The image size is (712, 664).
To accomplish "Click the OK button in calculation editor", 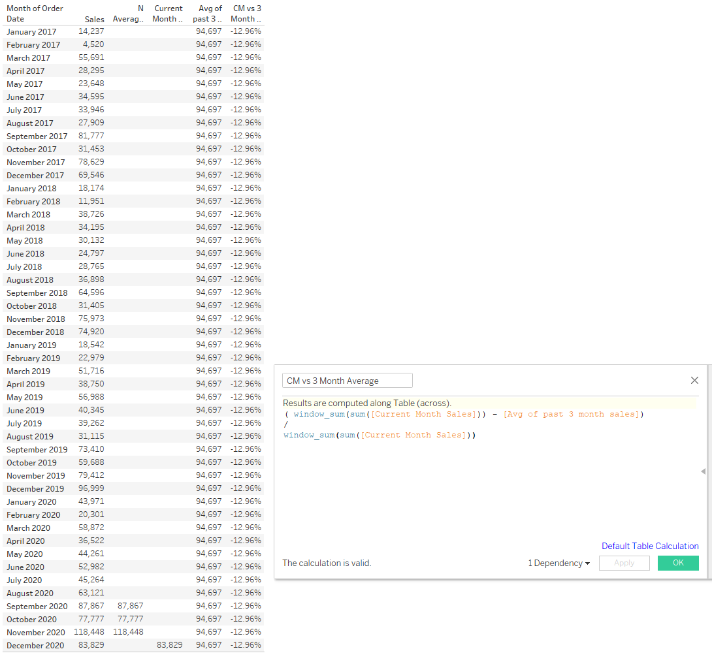I will click(678, 563).
